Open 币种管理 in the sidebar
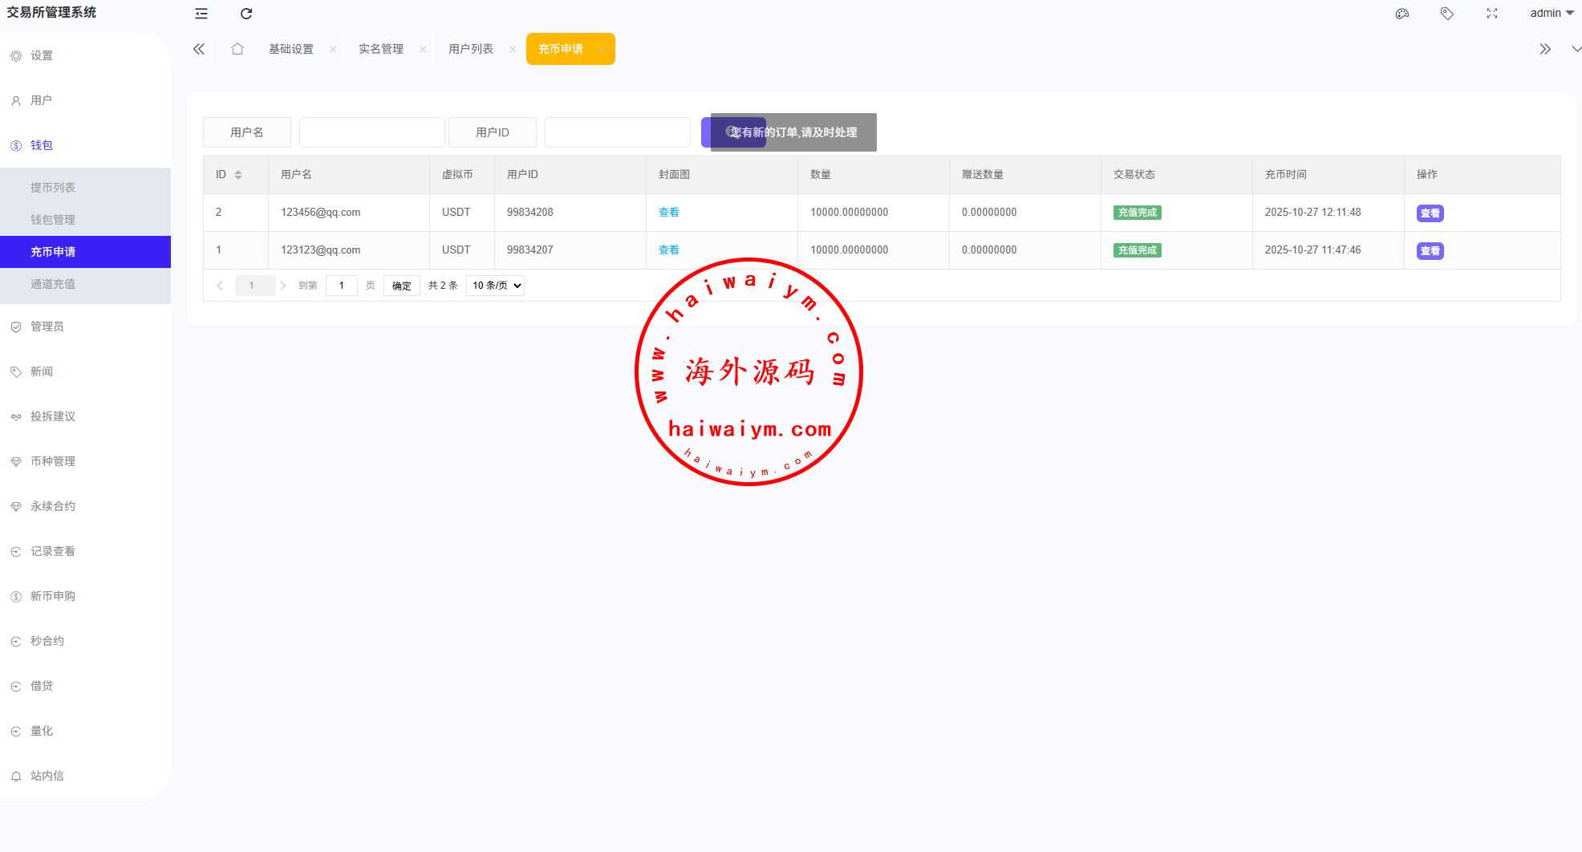 [53, 461]
